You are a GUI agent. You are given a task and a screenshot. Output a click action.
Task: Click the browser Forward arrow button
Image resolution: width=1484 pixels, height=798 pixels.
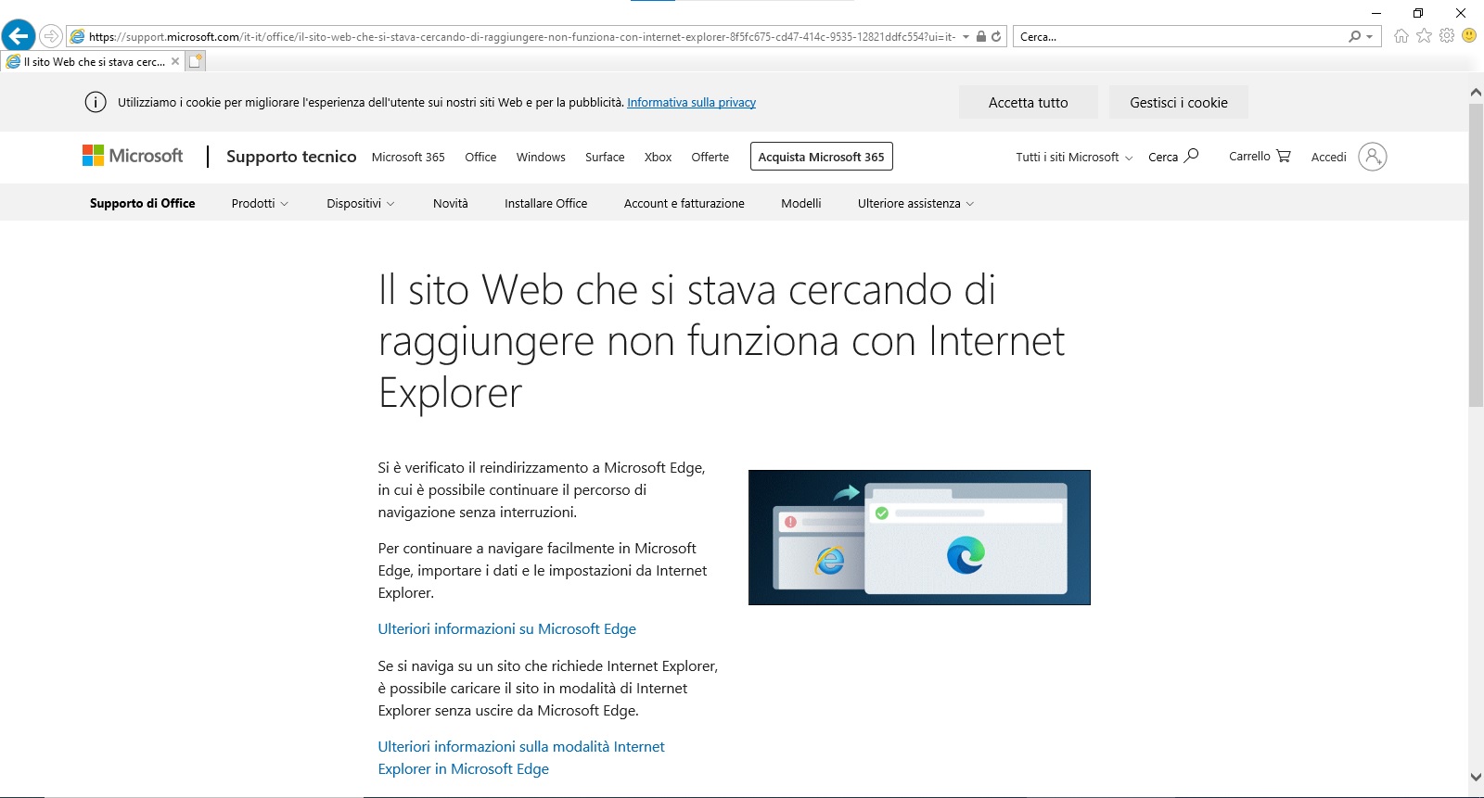point(51,36)
